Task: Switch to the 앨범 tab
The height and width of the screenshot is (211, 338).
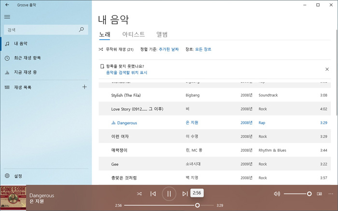Action: pos(162,34)
